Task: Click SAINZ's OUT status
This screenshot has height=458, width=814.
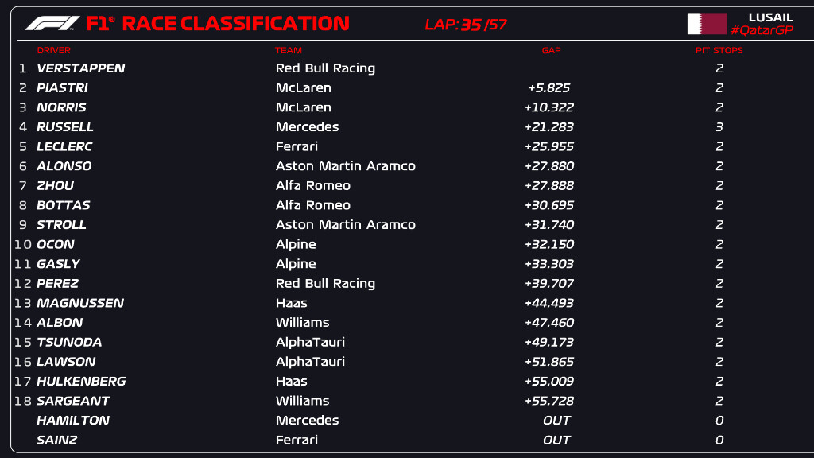Action: [x=556, y=440]
